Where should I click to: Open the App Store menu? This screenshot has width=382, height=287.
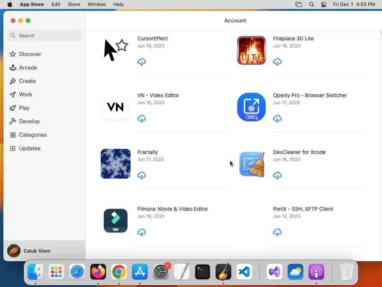(32, 4)
